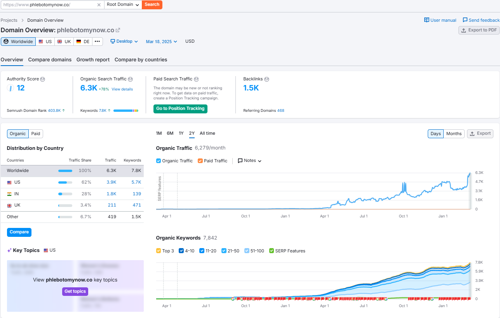
Task: Select the UK database button
Action: tap(64, 42)
